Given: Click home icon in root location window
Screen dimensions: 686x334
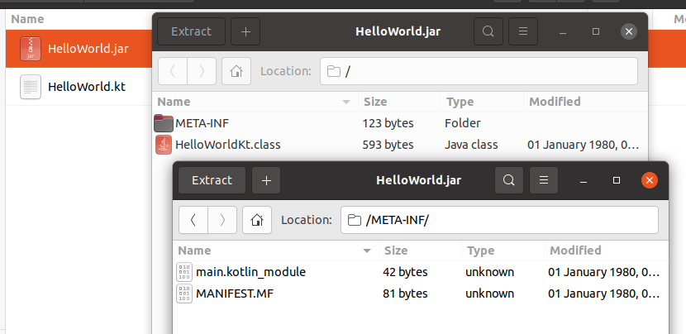Looking at the screenshot, I should coord(236,71).
